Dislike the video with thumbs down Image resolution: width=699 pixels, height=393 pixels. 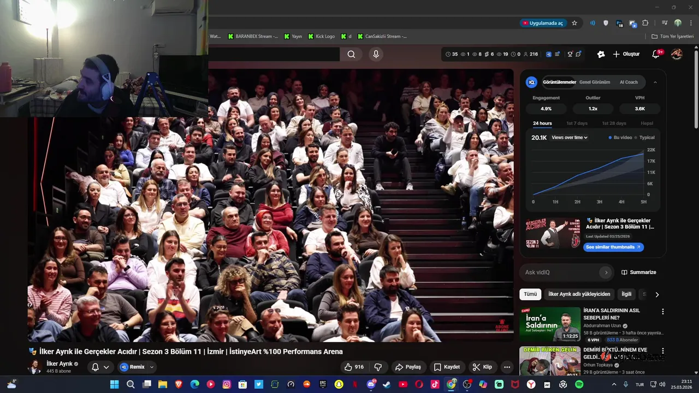pyautogui.click(x=378, y=367)
